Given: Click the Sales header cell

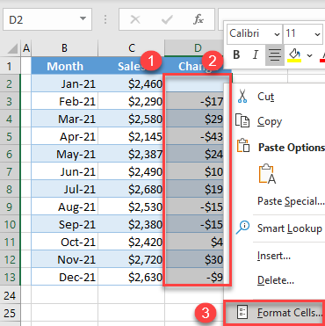Looking at the screenshot, I should point(132,66).
